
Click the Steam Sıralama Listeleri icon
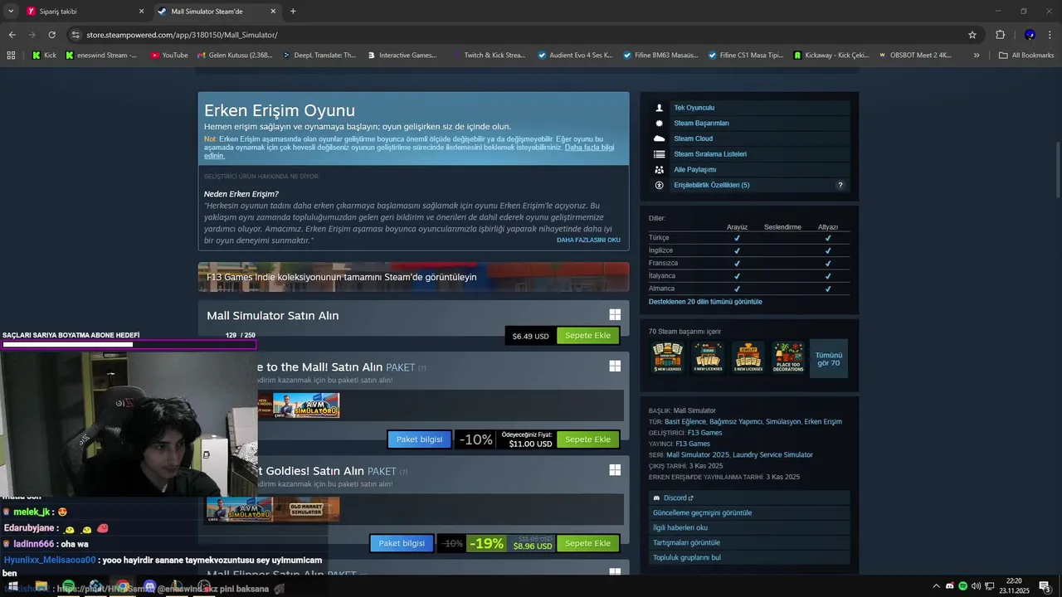pos(660,154)
